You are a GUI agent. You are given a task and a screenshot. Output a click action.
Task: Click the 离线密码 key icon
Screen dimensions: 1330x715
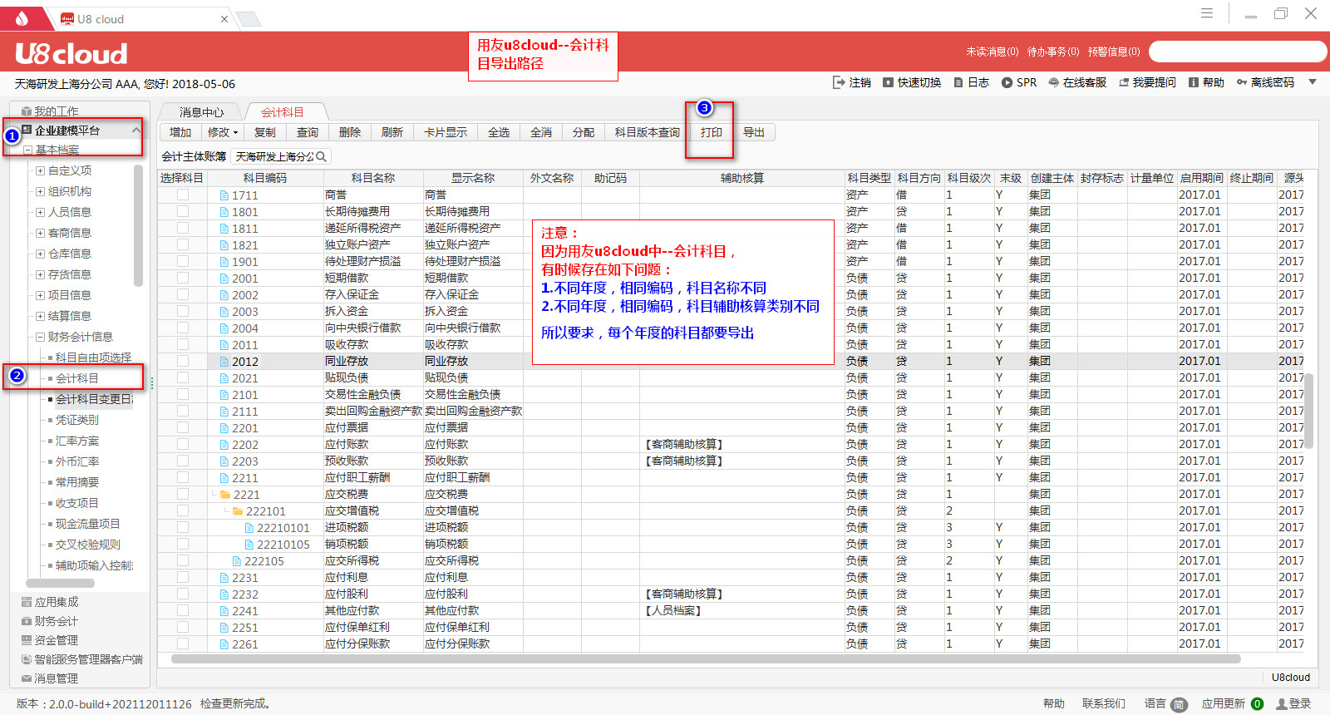(1242, 82)
